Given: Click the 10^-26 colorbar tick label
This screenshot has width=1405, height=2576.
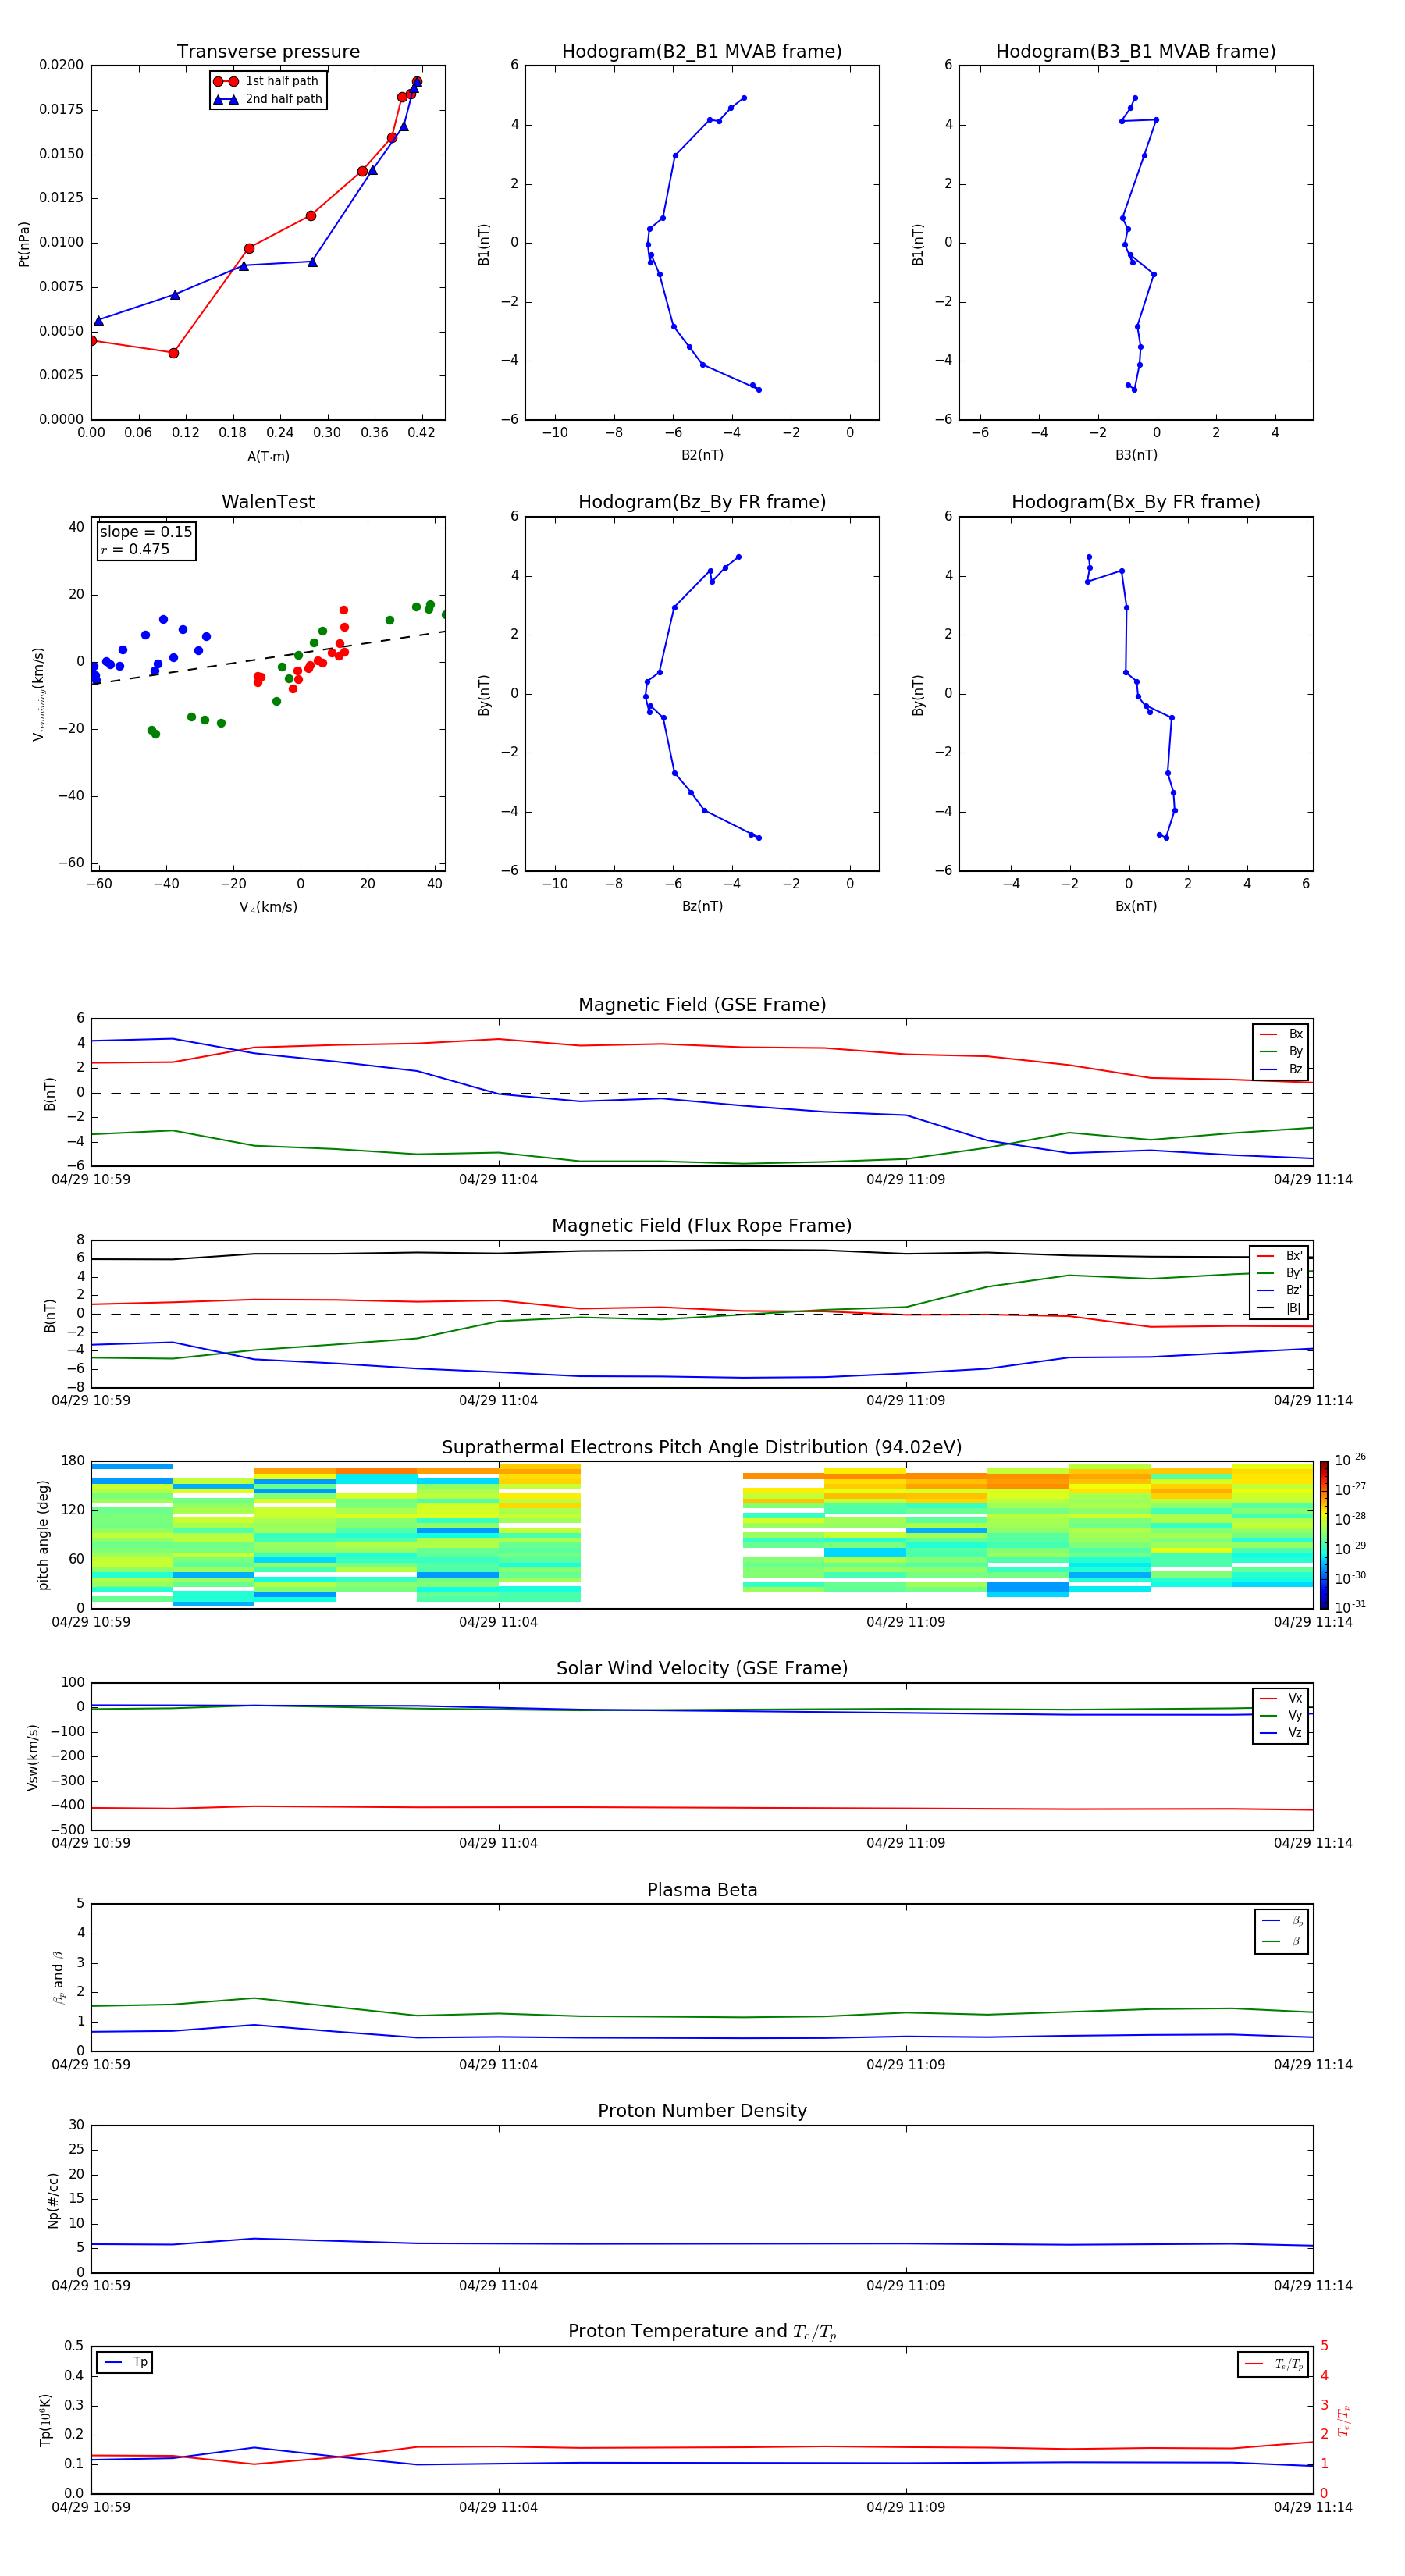Looking at the screenshot, I should (1350, 1460).
